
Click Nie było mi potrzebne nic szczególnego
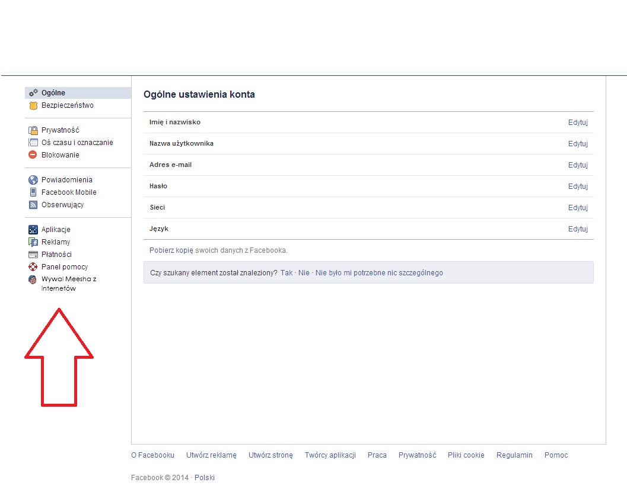pos(379,273)
